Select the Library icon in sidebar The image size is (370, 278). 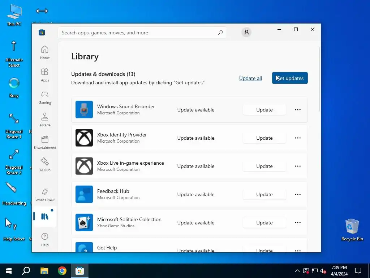(x=45, y=216)
